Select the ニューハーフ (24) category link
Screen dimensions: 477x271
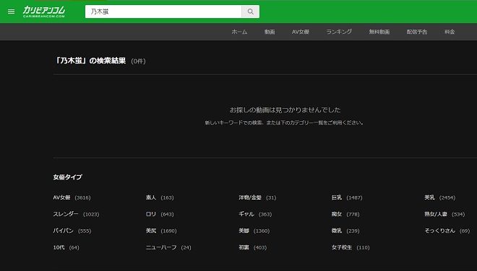point(168,248)
